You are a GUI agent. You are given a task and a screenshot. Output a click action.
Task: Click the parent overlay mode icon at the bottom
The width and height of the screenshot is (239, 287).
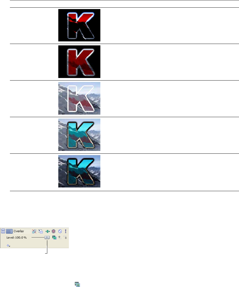coord(78,284)
